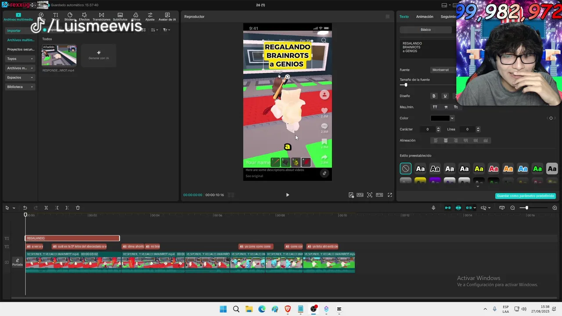Click Guardar como parámetro predefinido

(x=526, y=196)
